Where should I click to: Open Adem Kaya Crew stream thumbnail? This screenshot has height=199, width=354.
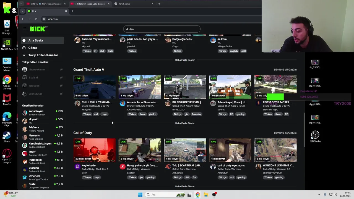230,87
